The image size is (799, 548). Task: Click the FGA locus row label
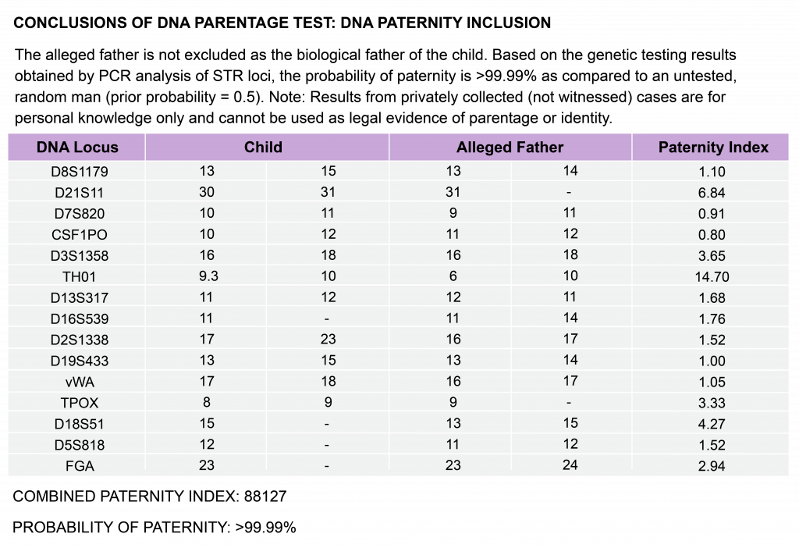tap(80, 466)
